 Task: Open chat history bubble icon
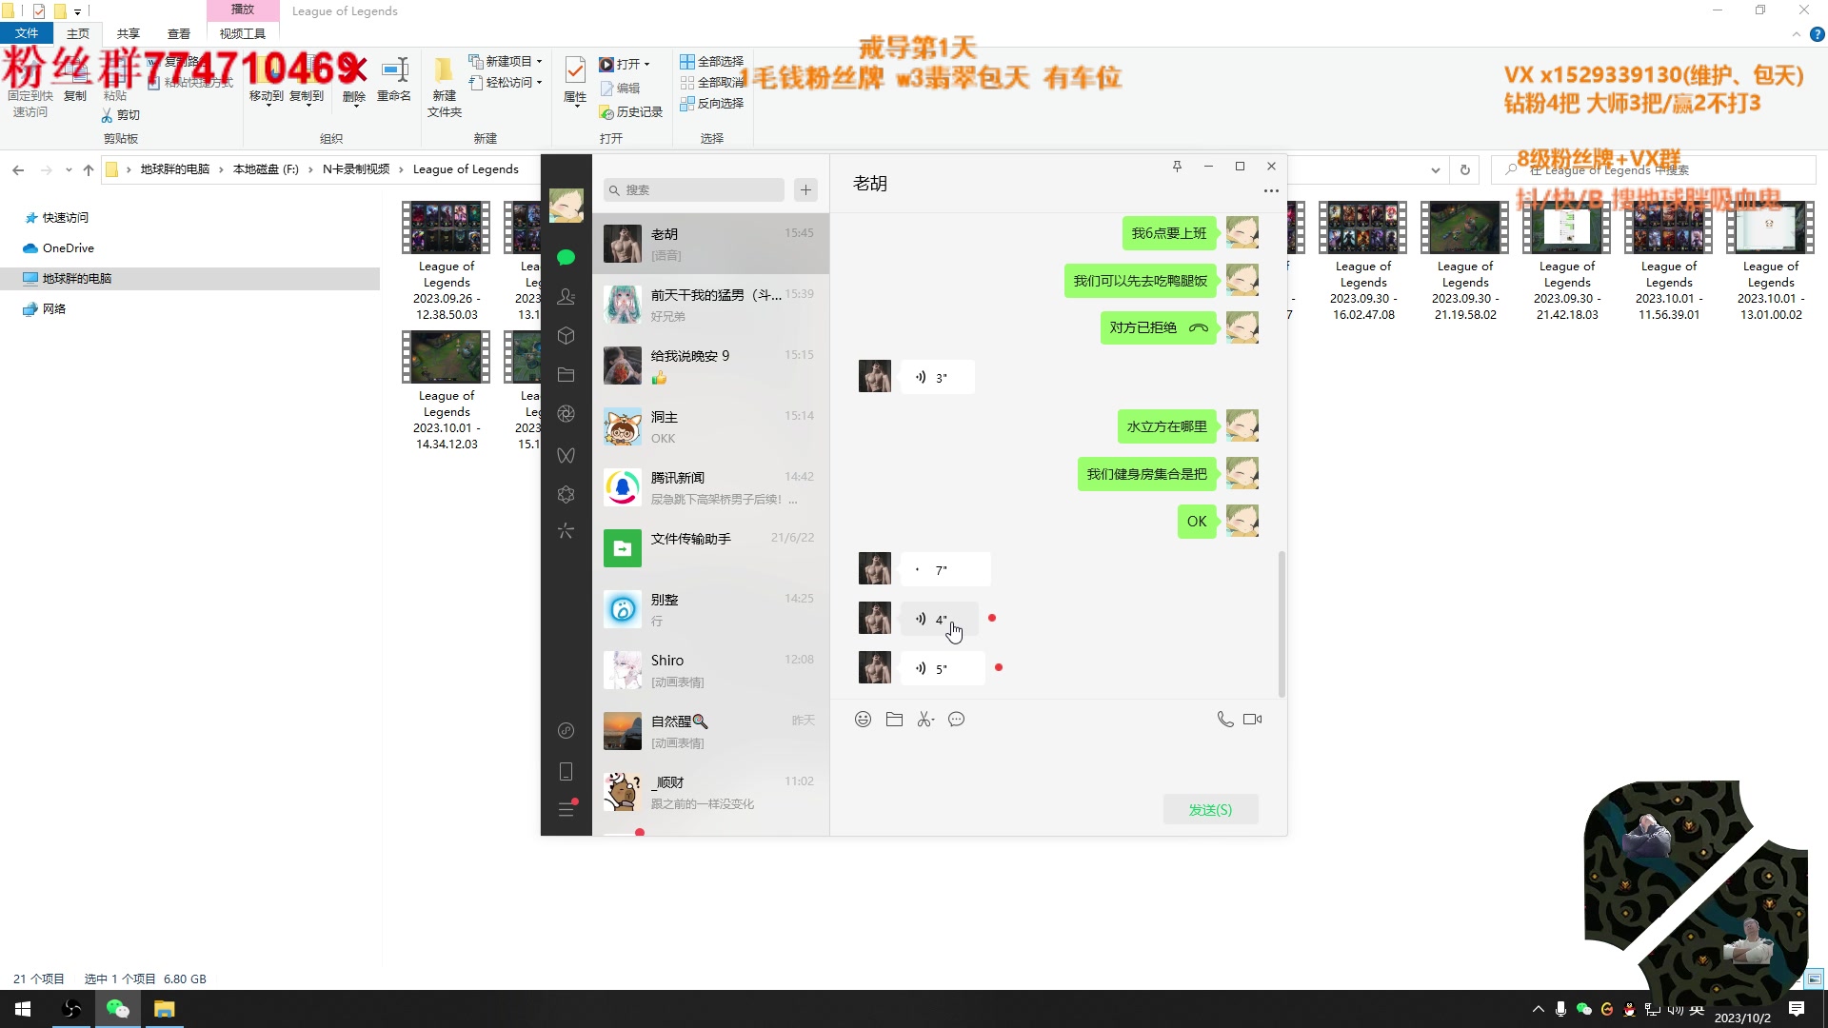coord(957,720)
